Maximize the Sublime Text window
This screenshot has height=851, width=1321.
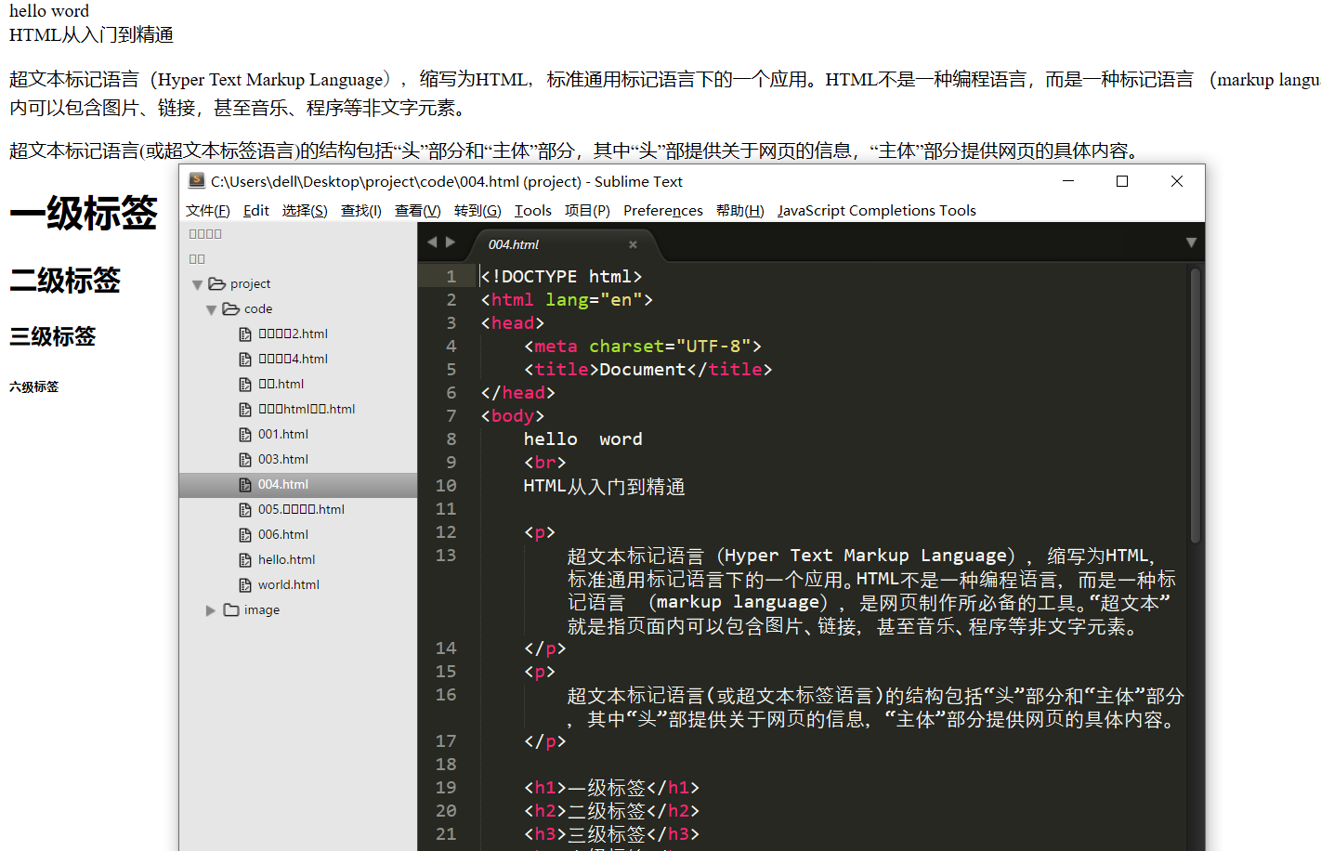click(1122, 181)
